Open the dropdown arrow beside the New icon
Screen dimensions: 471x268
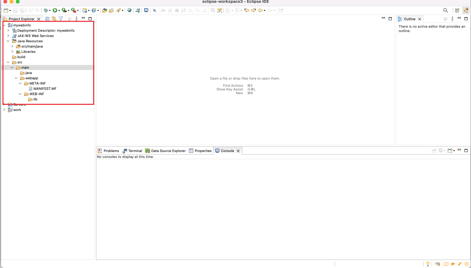tap(10, 11)
